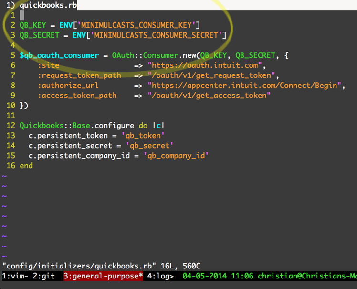This screenshot has width=357, height=289.
Task: Click the "config/initializers/quickbooks.rb" file message
Action: point(79,266)
